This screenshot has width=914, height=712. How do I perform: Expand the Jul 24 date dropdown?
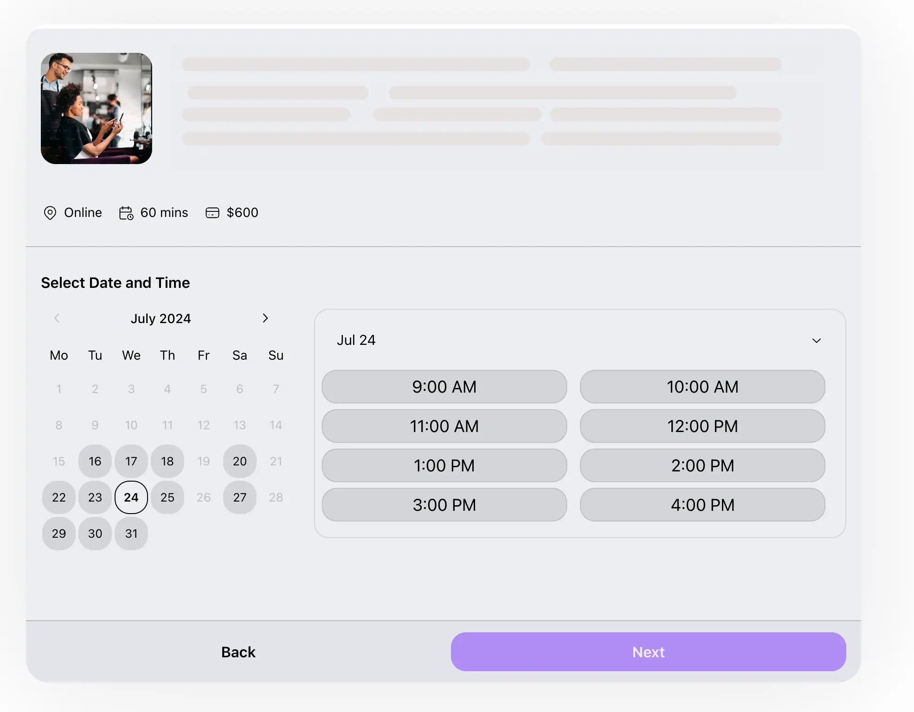coord(816,340)
